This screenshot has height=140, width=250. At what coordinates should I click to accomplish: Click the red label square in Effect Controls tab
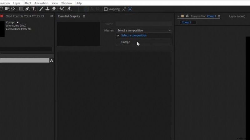(2, 16)
